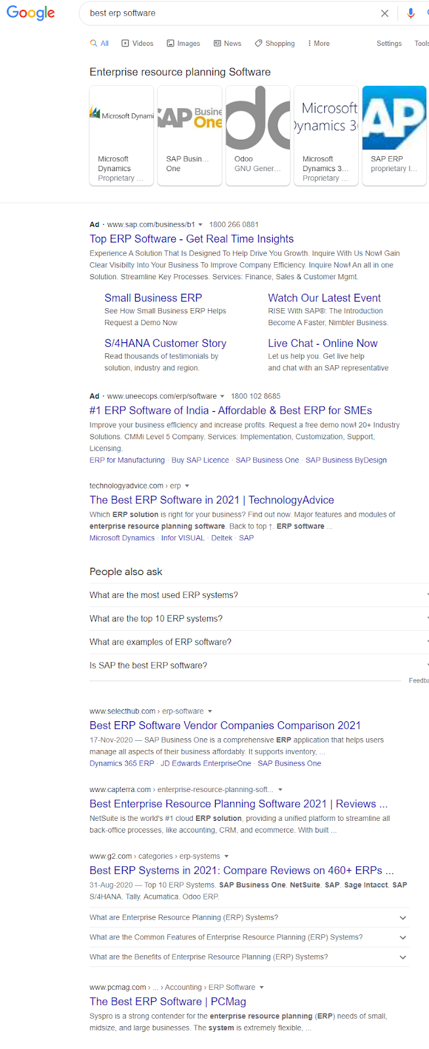The width and height of the screenshot is (429, 1049).
Task: Open 'The Best ERP Software | PCMag' result
Action: (168, 1002)
